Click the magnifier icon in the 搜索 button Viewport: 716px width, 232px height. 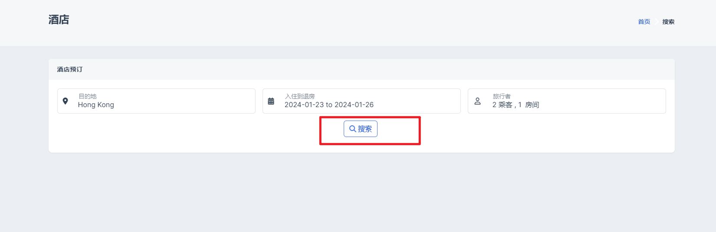353,129
